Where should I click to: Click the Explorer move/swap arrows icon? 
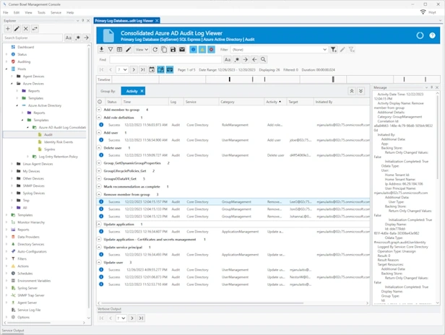[35, 29]
